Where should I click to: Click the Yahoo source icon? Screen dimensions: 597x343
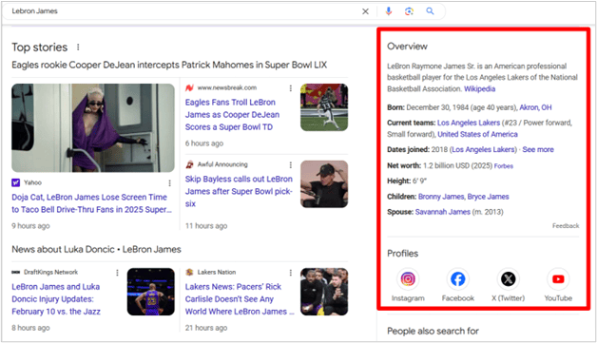coord(15,182)
